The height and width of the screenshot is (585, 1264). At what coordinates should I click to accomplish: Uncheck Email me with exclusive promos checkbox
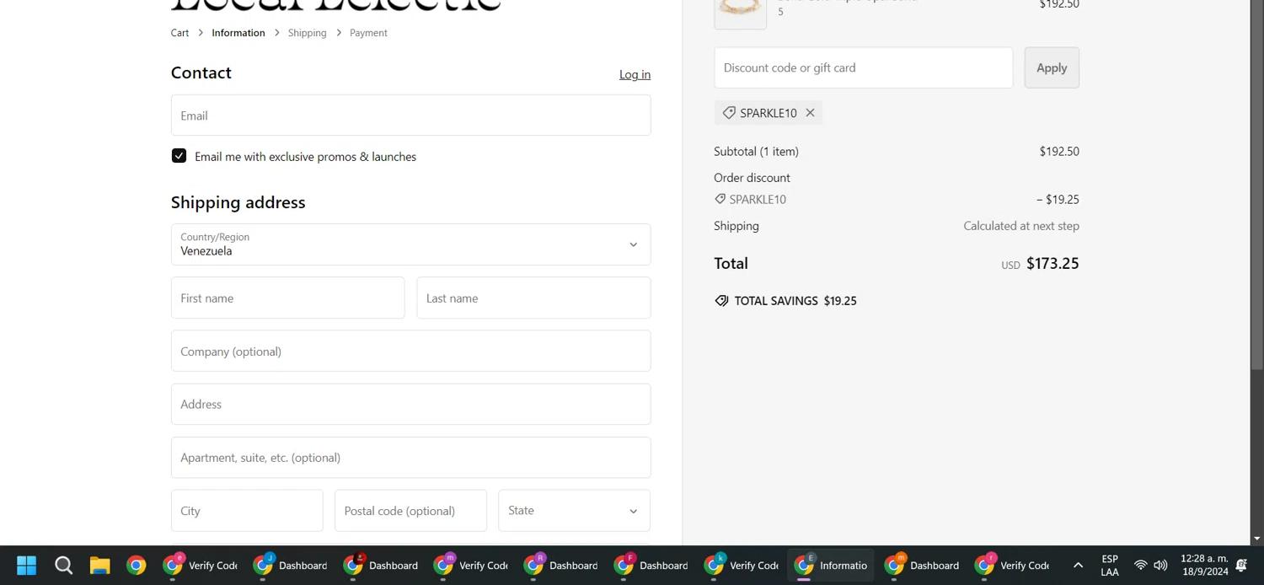[179, 156]
